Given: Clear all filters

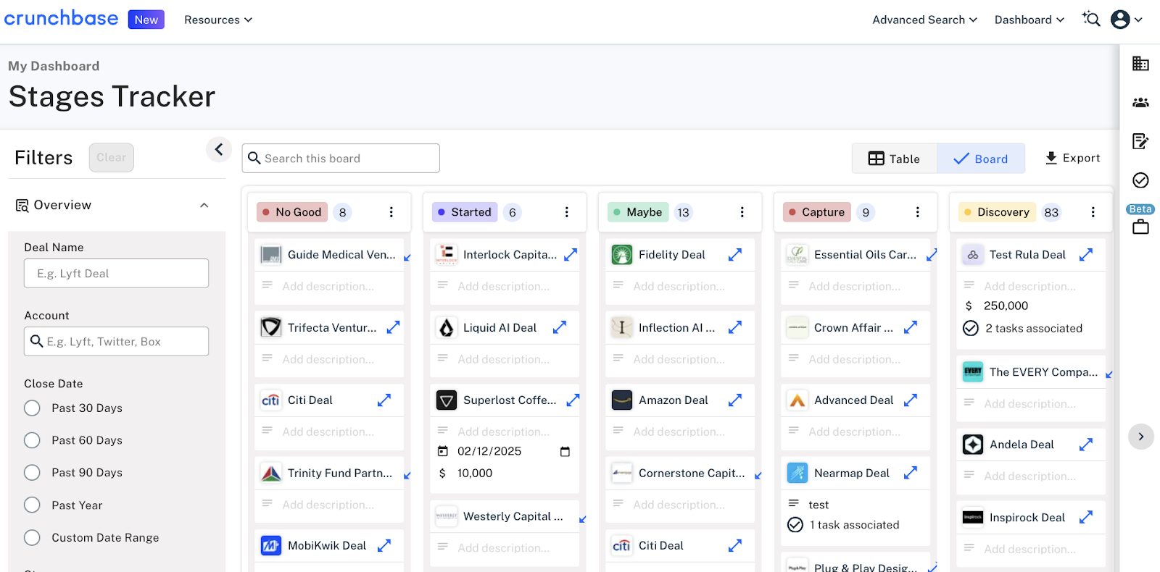Looking at the screenshot, I should [112, 158].
